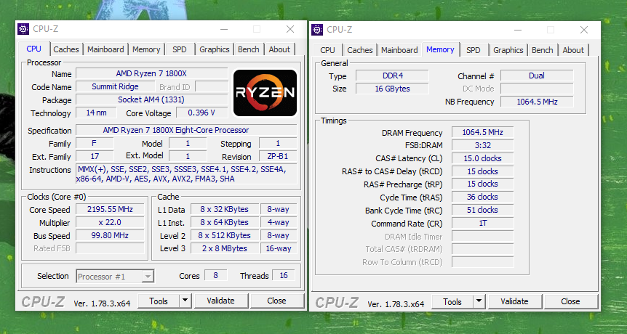Viewport: 627px width, 334px height.
Task: Select the SPD tab in left CPU-Z window
Action: 180,49
